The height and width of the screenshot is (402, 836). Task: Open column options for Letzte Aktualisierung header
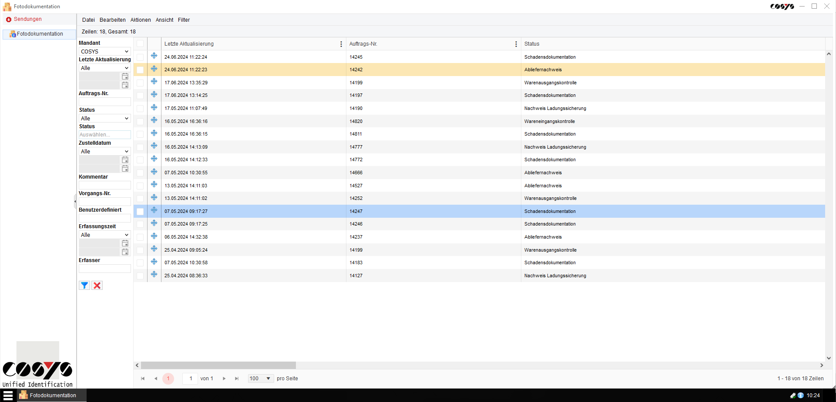(x=341, y=44)
